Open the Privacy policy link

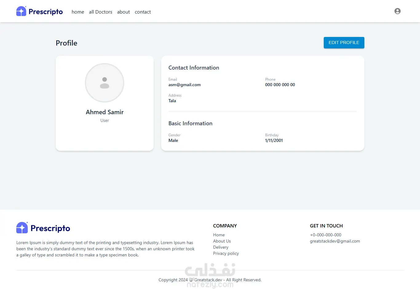click(x=226, y=253)
